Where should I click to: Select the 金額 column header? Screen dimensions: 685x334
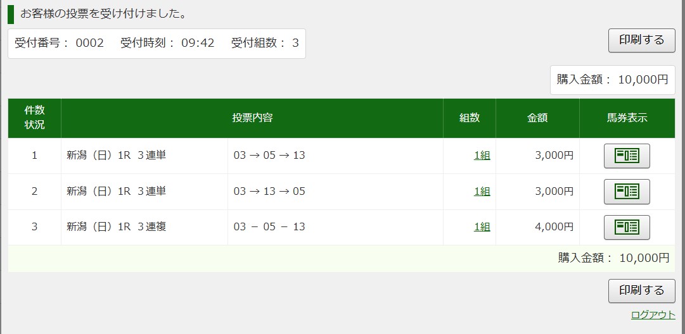pyautogui.click(x=537, y=118)
